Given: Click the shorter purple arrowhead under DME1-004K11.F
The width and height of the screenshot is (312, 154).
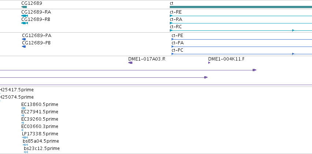Looking at the screenshot, I should 206,77.
